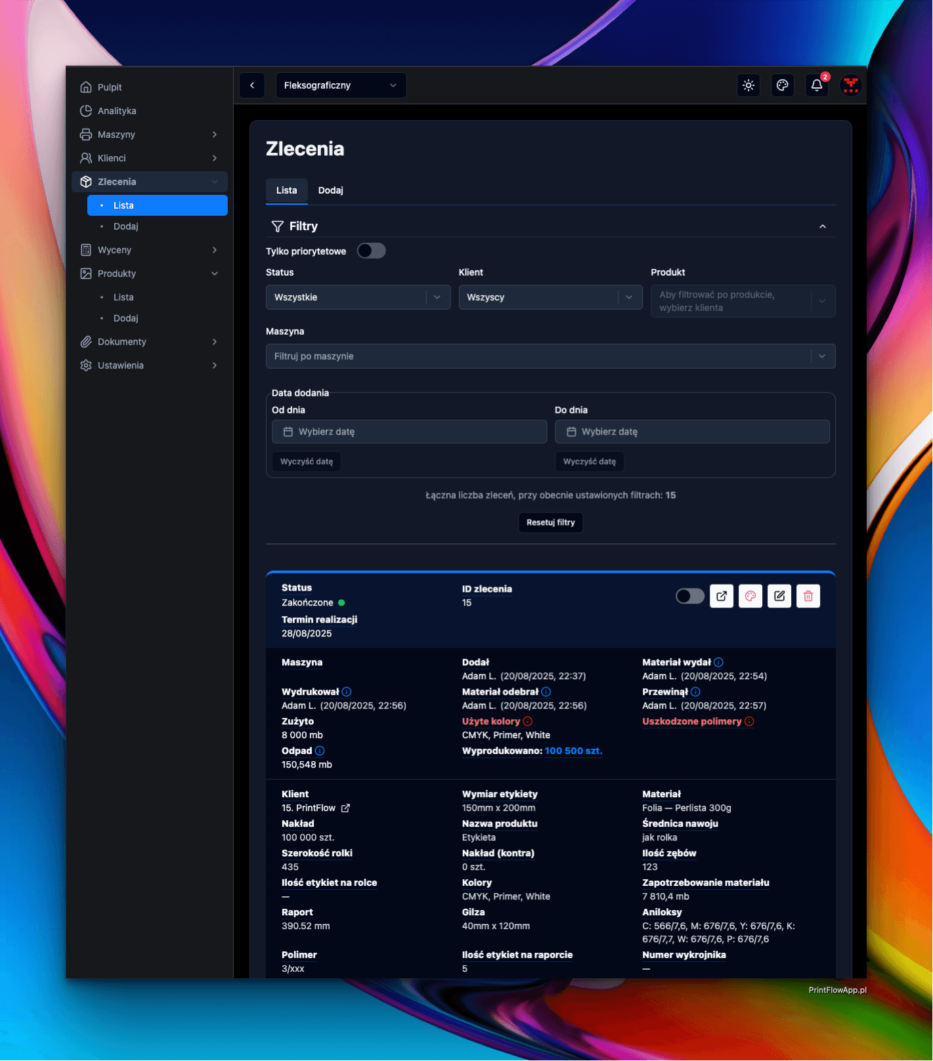
Task: Click the edit pencil icon on order 15
Action: [779, 596]
